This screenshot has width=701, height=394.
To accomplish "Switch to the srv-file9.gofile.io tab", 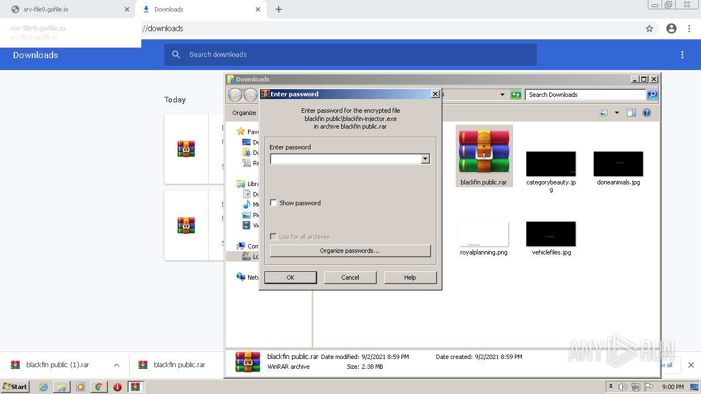I will (x=67, y=9).
